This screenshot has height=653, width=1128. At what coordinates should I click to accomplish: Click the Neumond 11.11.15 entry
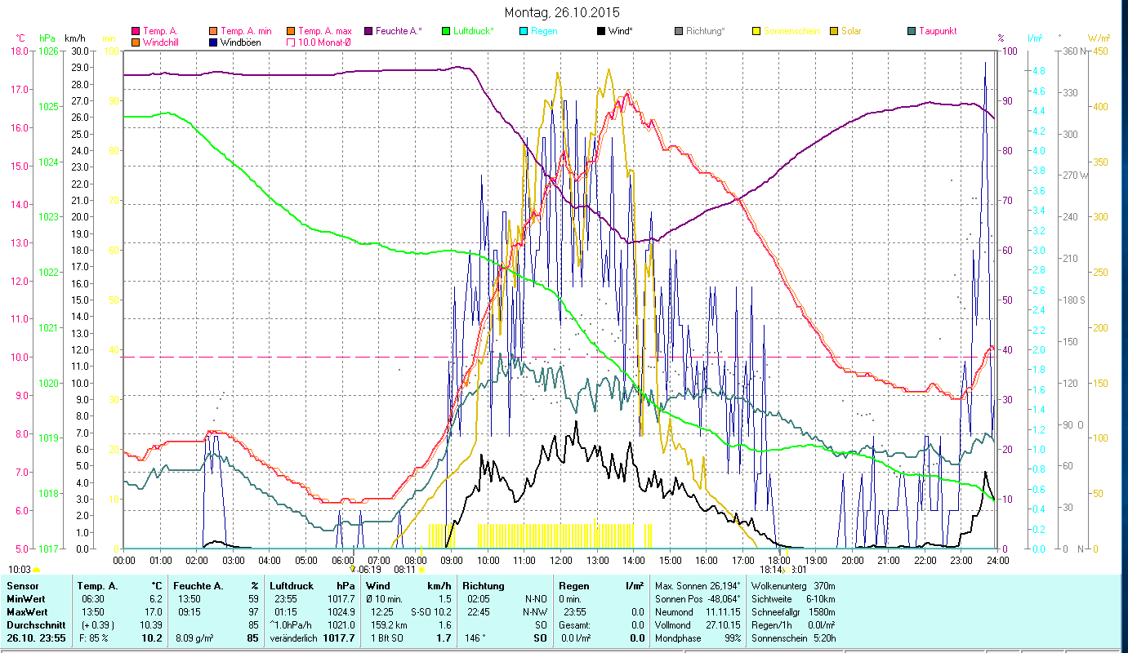698,611
